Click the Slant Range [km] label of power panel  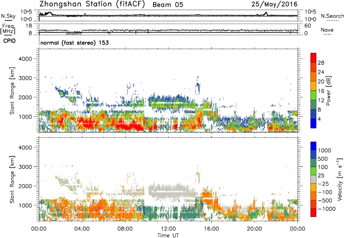tap(12, 91)
